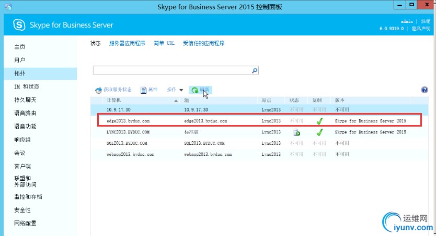This screenshot has height=236, width=436.
Task: Open 监控和存档 in sidebar
Action: (28, 197)
